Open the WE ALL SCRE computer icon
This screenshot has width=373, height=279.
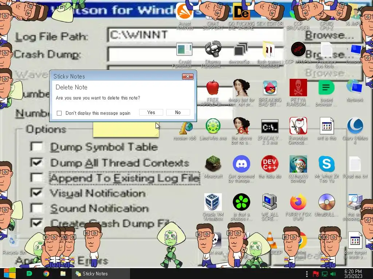point(270,202)
